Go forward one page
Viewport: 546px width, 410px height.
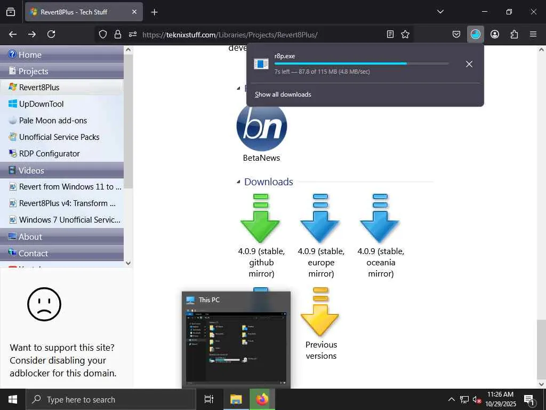32,34
